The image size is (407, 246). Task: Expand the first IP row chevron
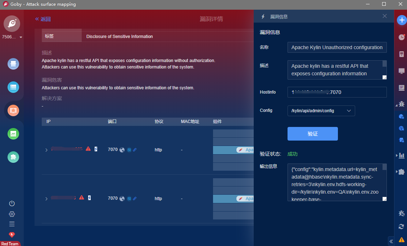click(46, 150)
